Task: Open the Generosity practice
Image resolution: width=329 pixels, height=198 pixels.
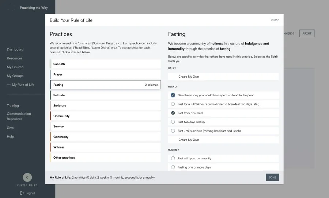Action: click(105, 137)
